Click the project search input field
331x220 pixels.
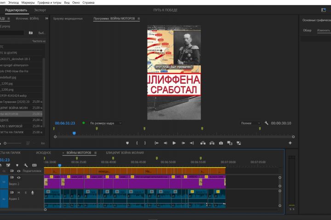tap(12, 33)
